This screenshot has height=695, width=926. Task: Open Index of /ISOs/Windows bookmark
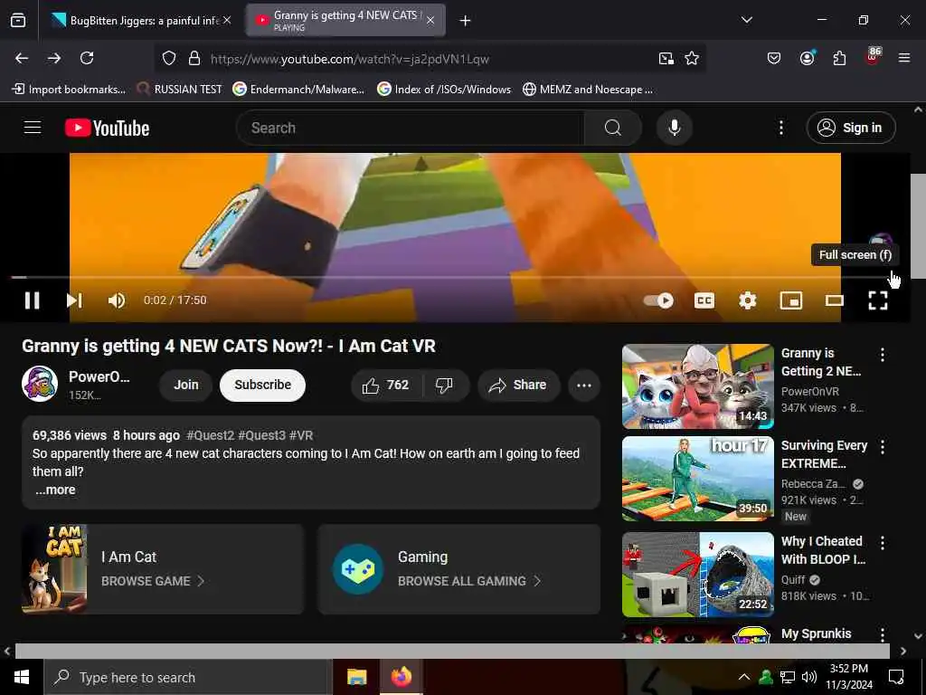[x=444, y=90]
